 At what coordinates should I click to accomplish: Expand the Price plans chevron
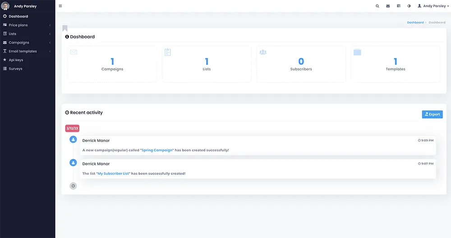click(50, 25)
